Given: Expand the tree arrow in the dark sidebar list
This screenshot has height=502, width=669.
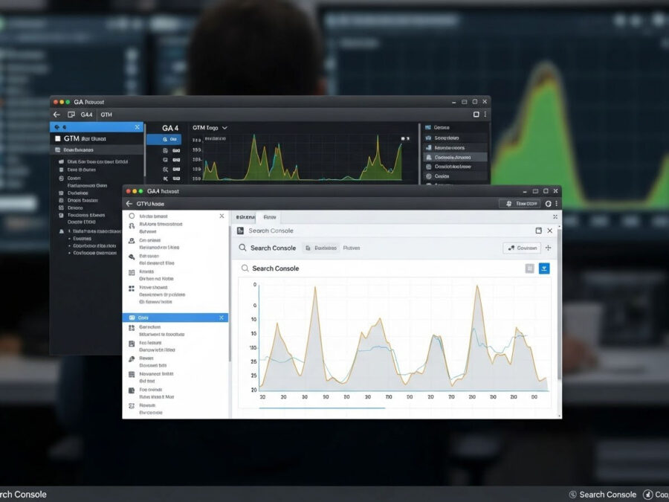Looking at the screenshot, I should 61,231.
